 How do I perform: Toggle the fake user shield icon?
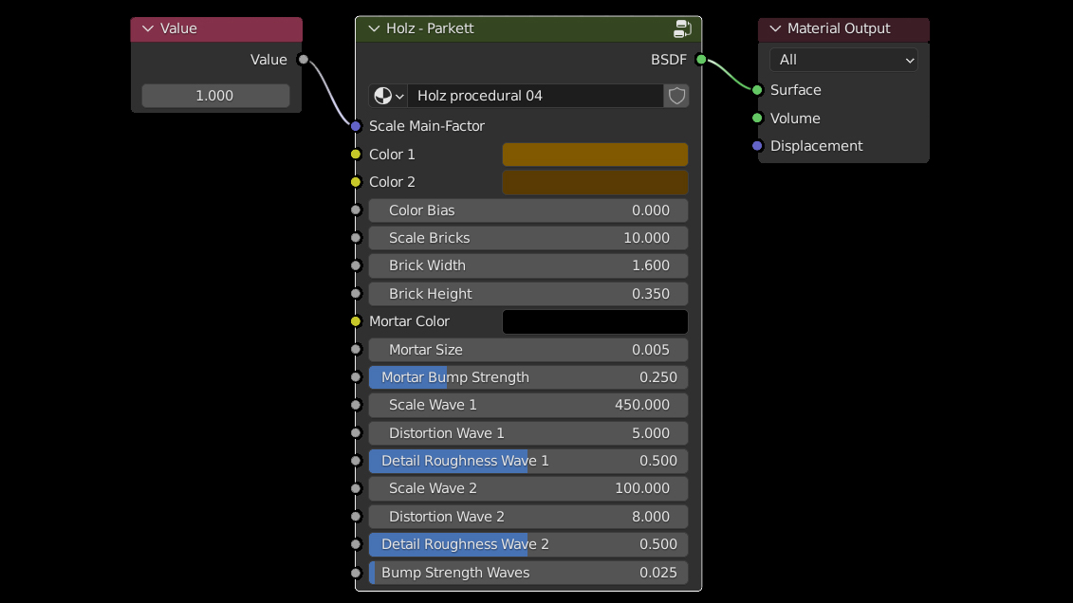point(676,96)
